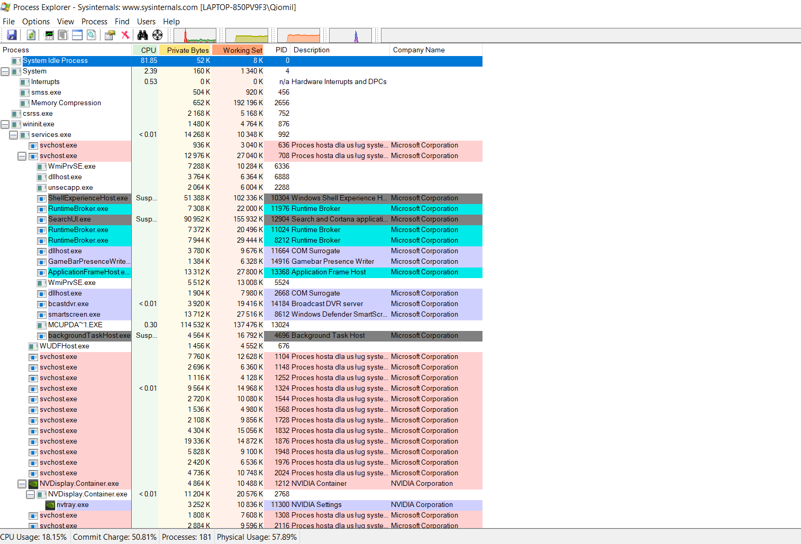The height and width of the screenshot is (544, 801).
Task: Click the CPU usage mini graph
Action: tap(195, 35)
